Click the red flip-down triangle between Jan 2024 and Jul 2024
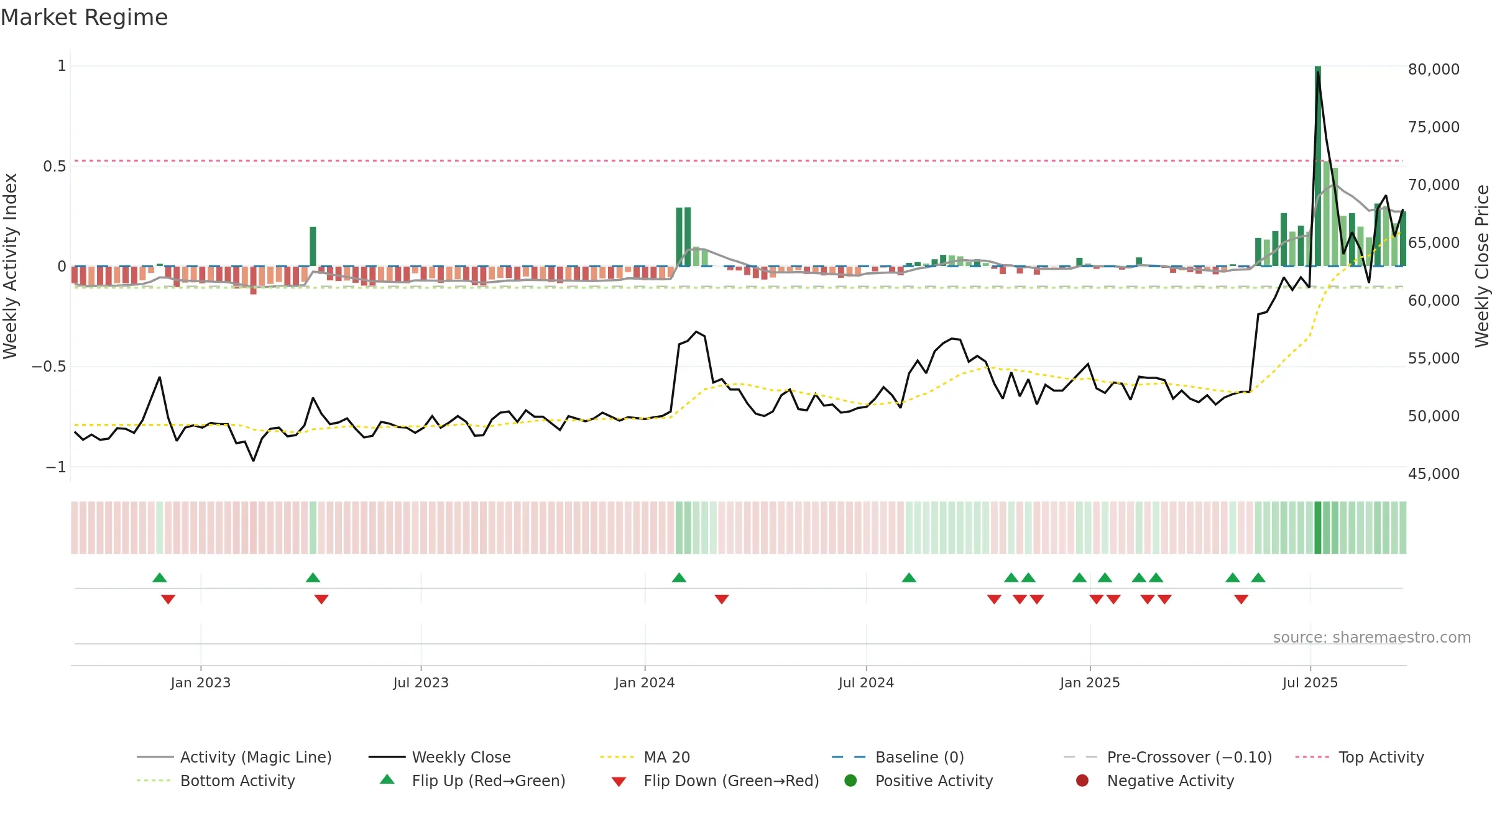1492x839 pixels. pos(722,599)
